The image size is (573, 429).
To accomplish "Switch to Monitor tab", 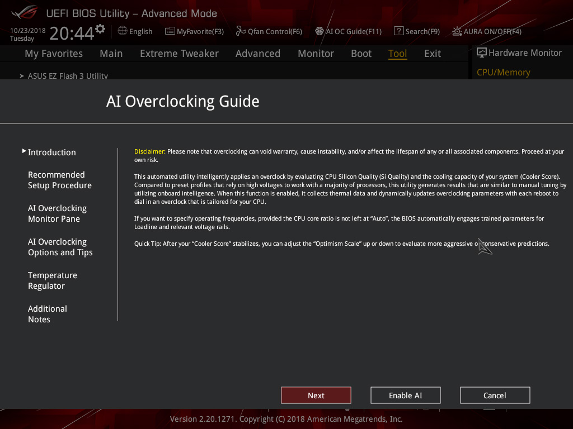I will [x=316, y=54].
